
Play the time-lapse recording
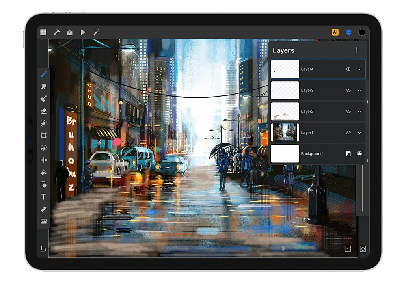(83, 32)
